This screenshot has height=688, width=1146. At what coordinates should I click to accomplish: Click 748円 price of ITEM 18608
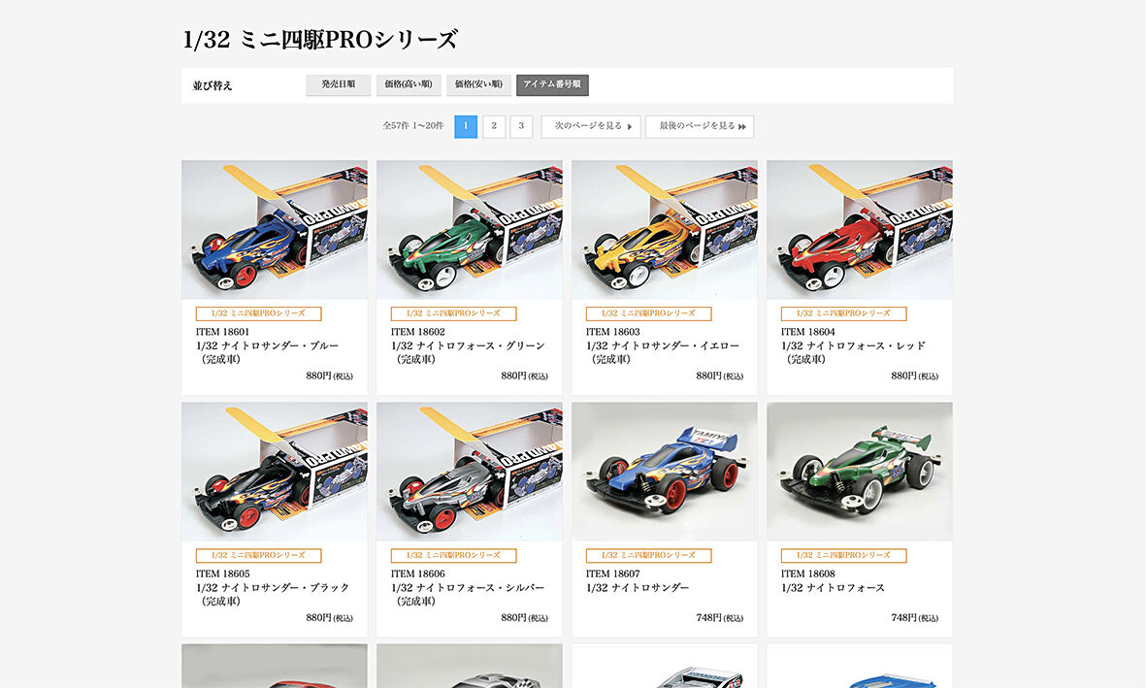click(x=914, y=618)
